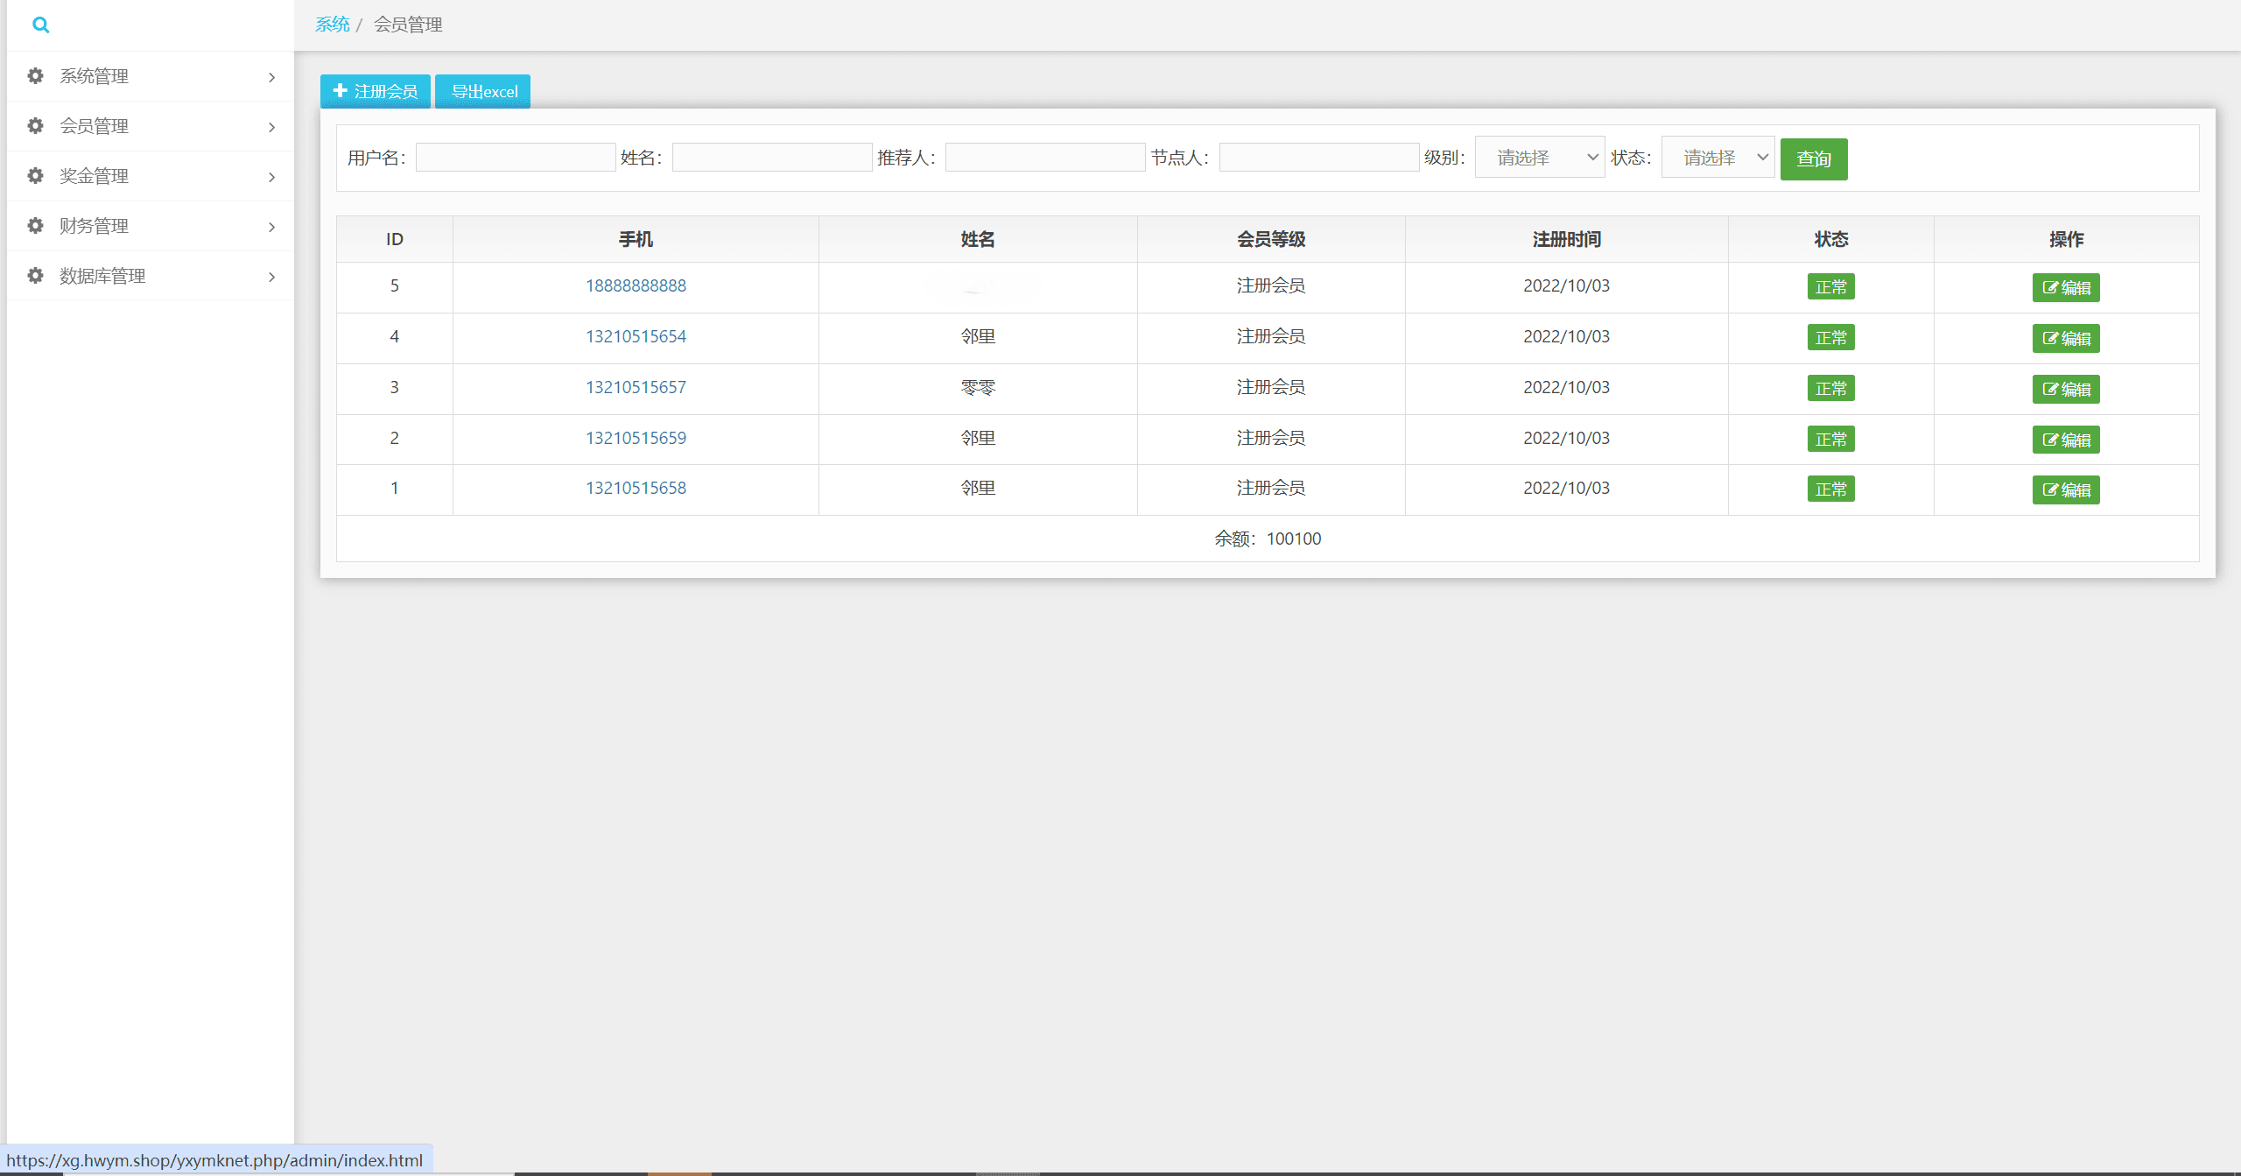Expand 系统管理 menu chevron
Screen dimensions: 2241x1176
tap(271, 77)
